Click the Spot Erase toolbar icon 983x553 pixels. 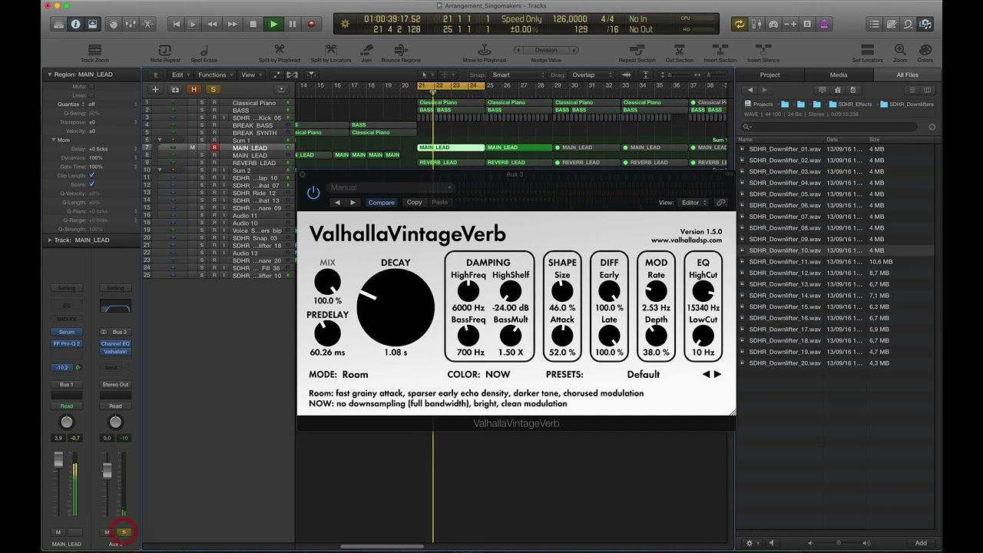204,51
